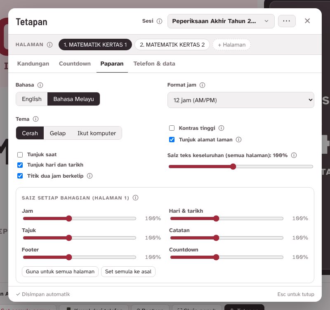Click Guna untuk semua halaman button
Viewport: 330px width, 310px height.
[x=60, y=272]
